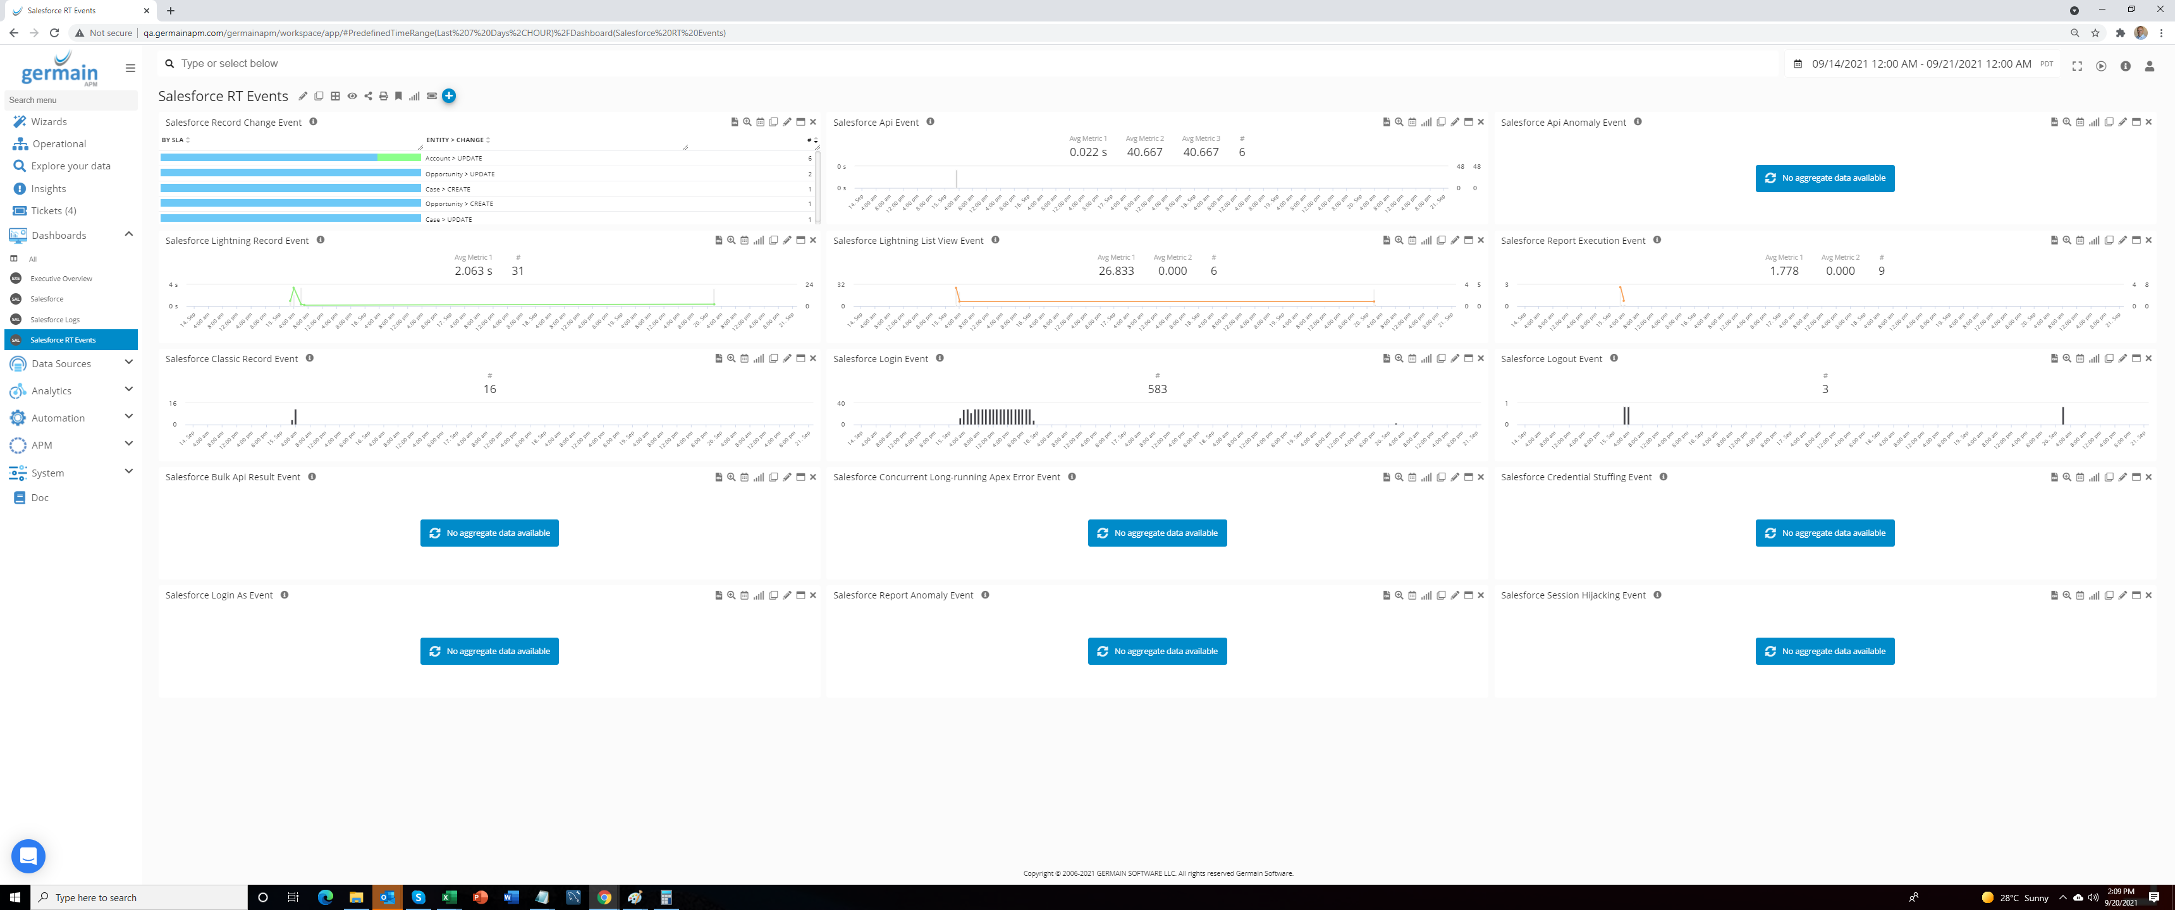Expand the Data Sources menu
Viewport: 2175px width, 910px height.
tap(128, 363)
